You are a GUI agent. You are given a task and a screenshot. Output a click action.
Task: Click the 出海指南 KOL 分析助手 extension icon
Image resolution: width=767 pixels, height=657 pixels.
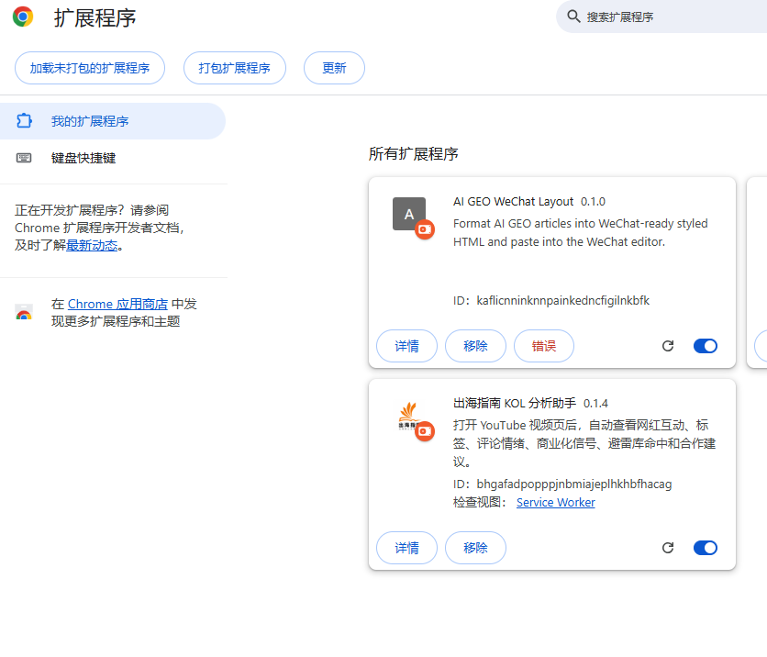(x=409, y=416)
